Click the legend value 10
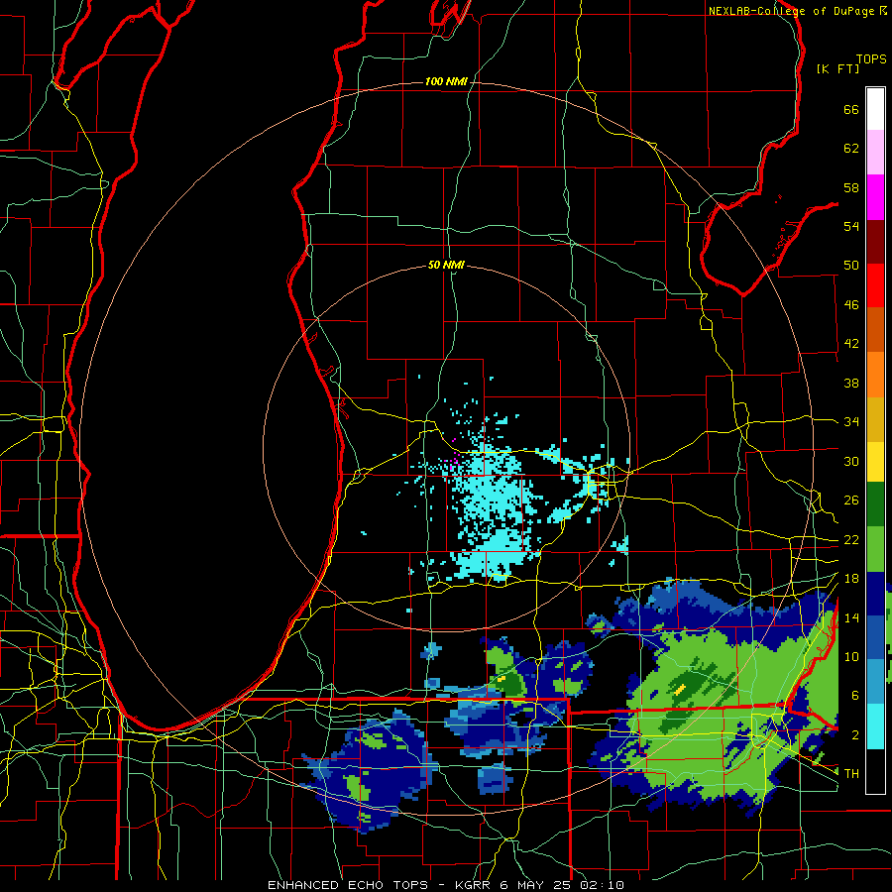The height and width of the screenshot is (892, 892). coord(851,657)
